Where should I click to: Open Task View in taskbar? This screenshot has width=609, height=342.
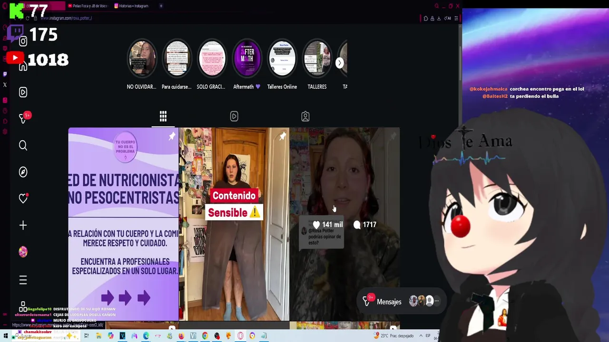(x=86, y=336)
